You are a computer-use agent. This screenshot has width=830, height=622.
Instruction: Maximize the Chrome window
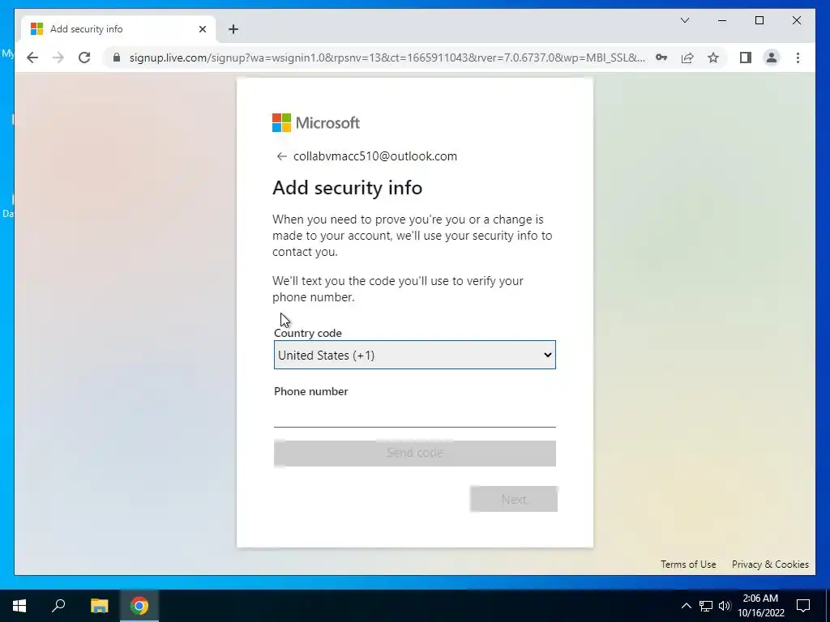click(x=759, y=20)
